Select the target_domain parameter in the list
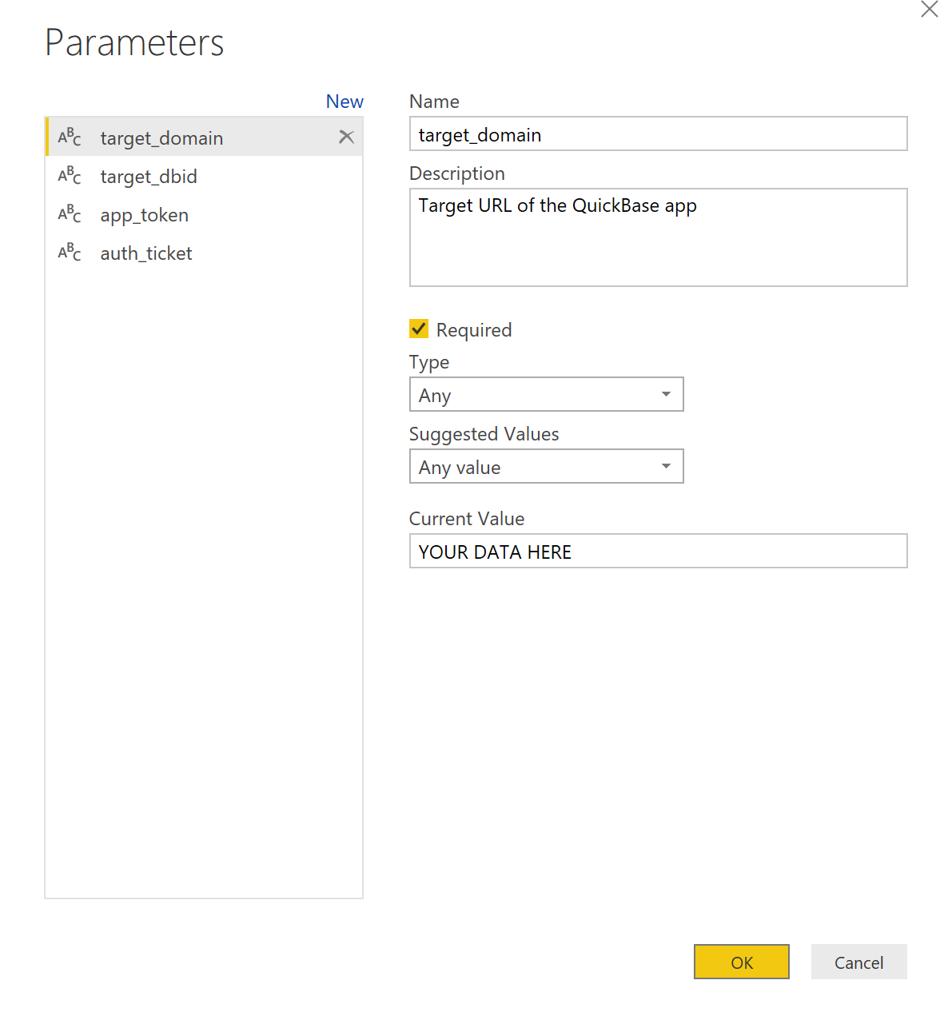940x1012 pixels. point(205,137)
